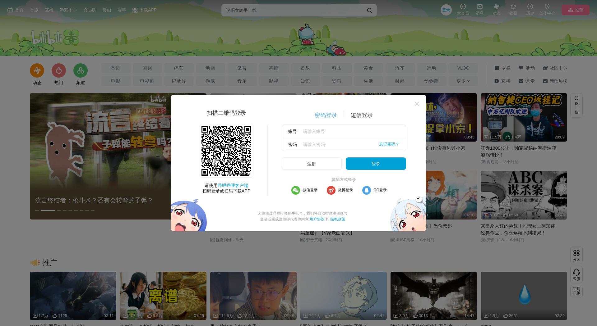Click the green 频道 channel icon
Screen dimensions: 597x326
[81, 70]
